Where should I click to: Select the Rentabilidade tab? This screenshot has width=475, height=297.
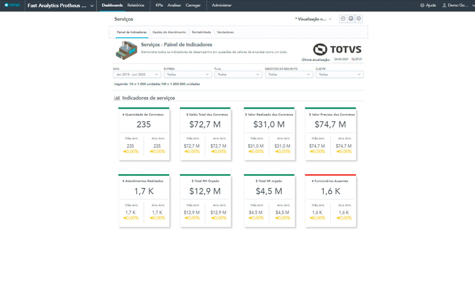point(201,32)
